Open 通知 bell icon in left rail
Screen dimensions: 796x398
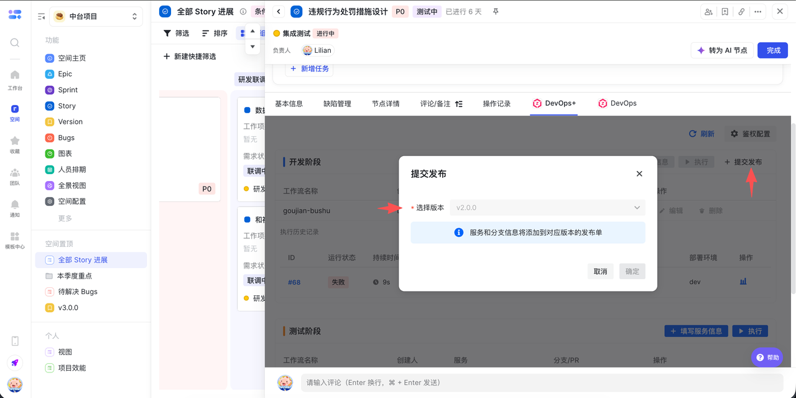[15, 205]
